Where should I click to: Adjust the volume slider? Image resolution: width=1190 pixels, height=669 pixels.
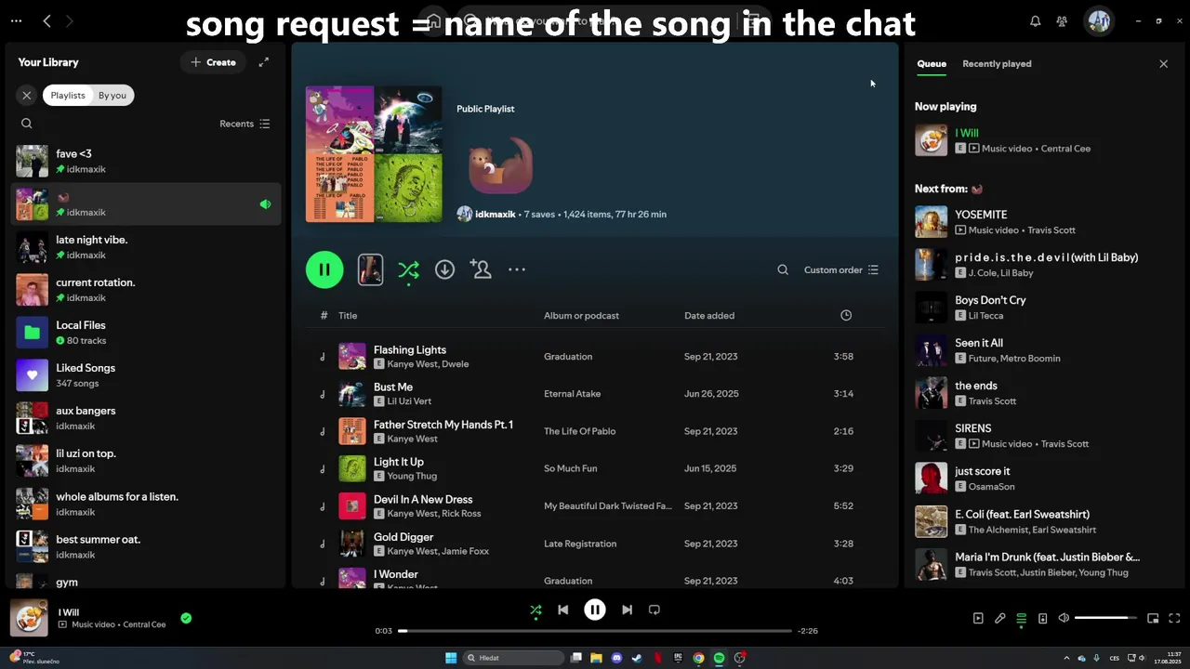tap(1105, 618)
